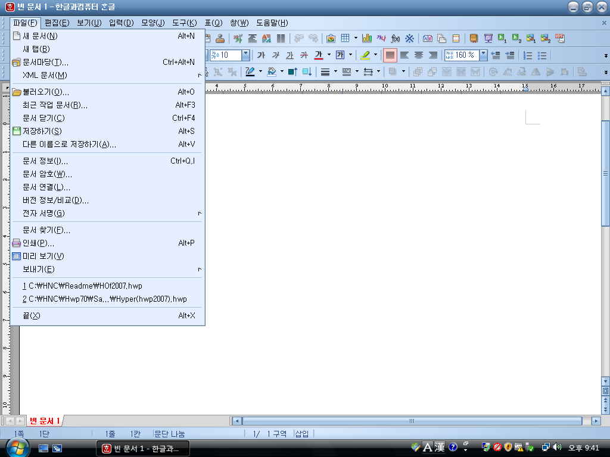Click the red-underlined font color button

(319, 55)
